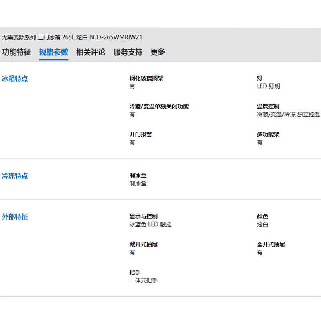Open the 更多 menu tab
This screenshot has width=321, height=321.
click(x=158, y=52)
